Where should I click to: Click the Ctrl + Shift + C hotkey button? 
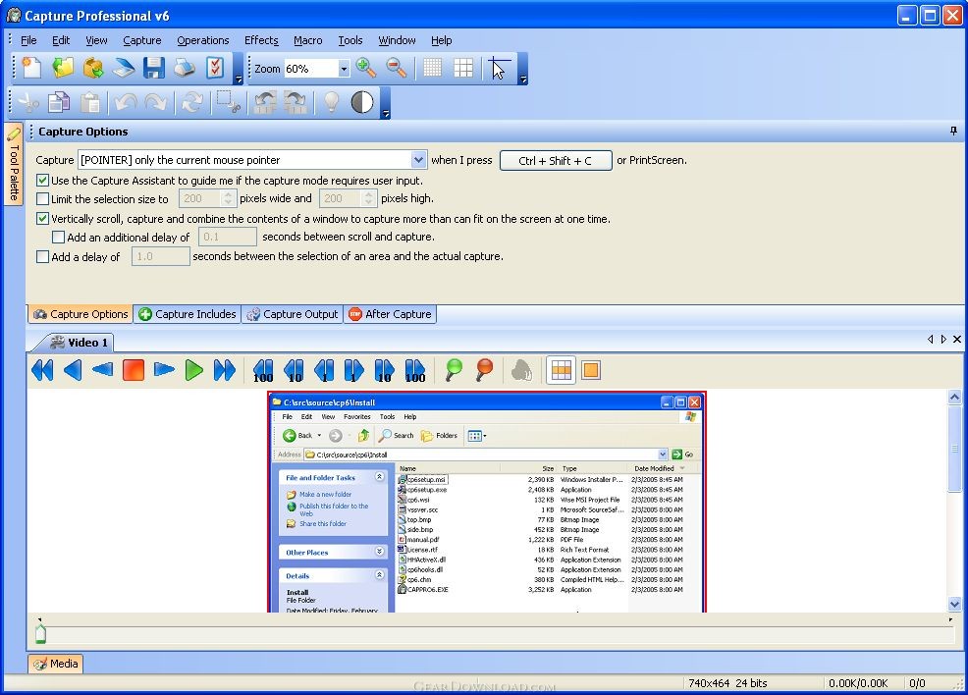556,160
